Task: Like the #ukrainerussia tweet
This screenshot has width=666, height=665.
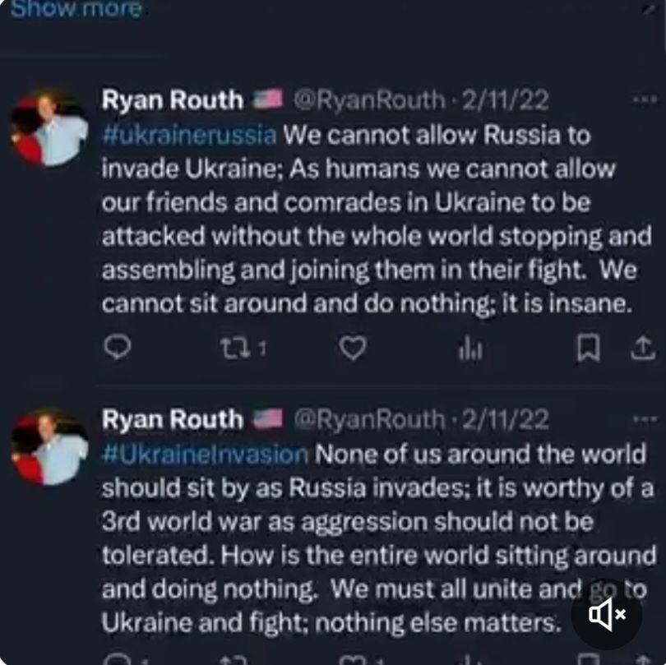Action: click(353, 349)
